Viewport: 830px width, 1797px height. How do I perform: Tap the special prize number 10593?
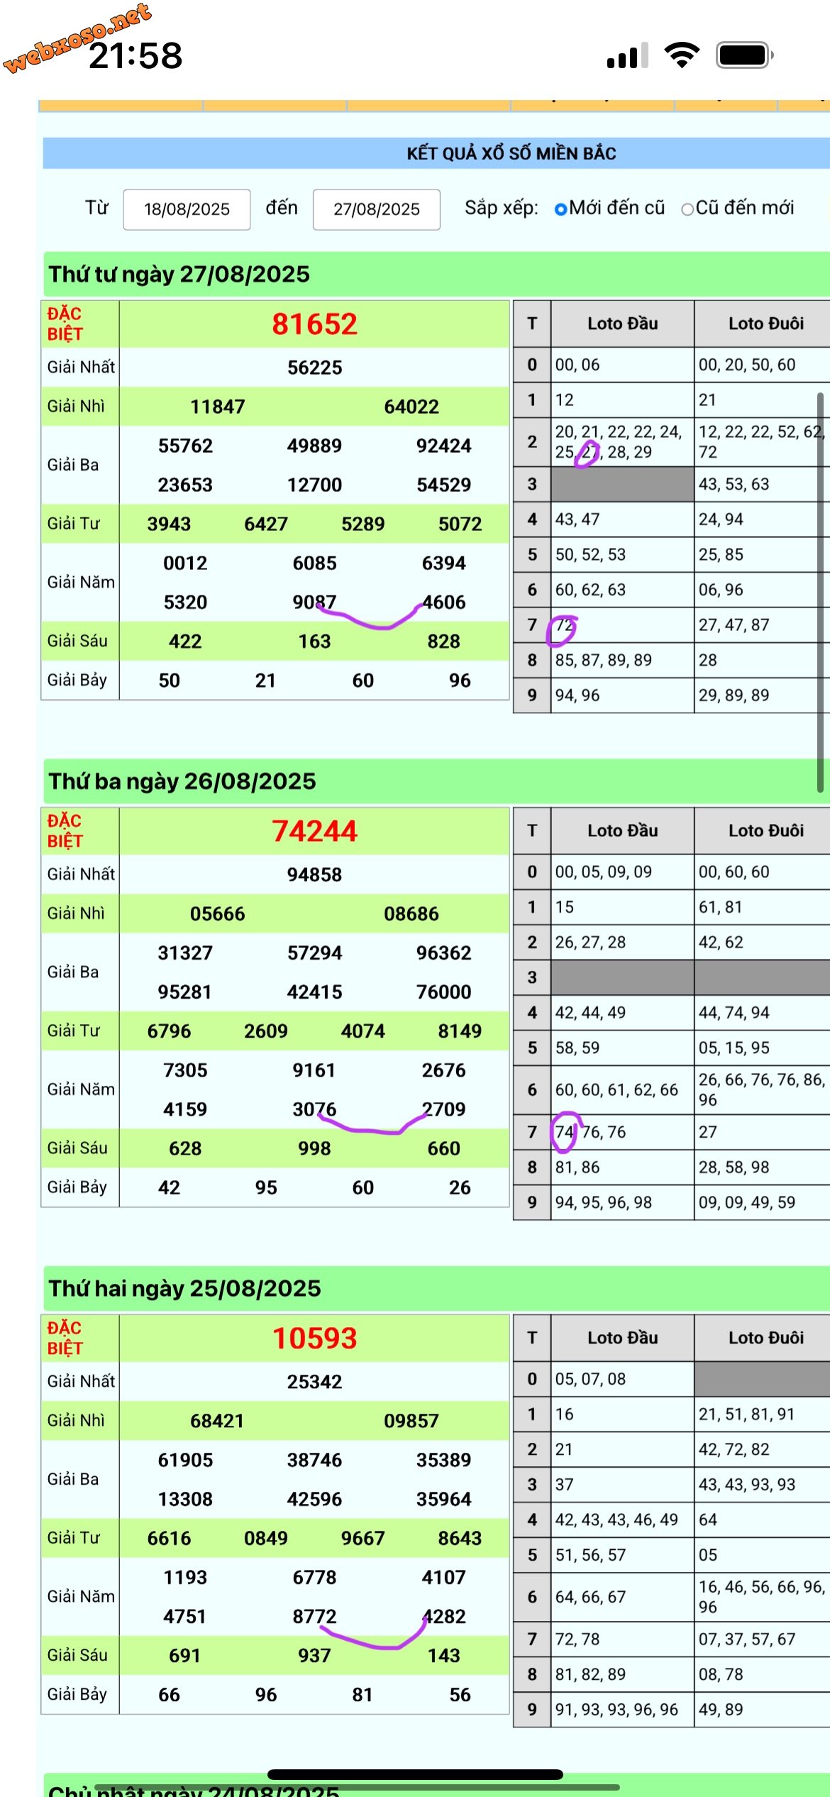coord(314,1339)
